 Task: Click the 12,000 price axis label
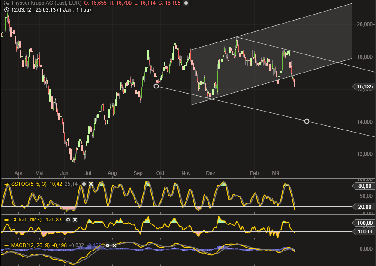click(364, 154)
